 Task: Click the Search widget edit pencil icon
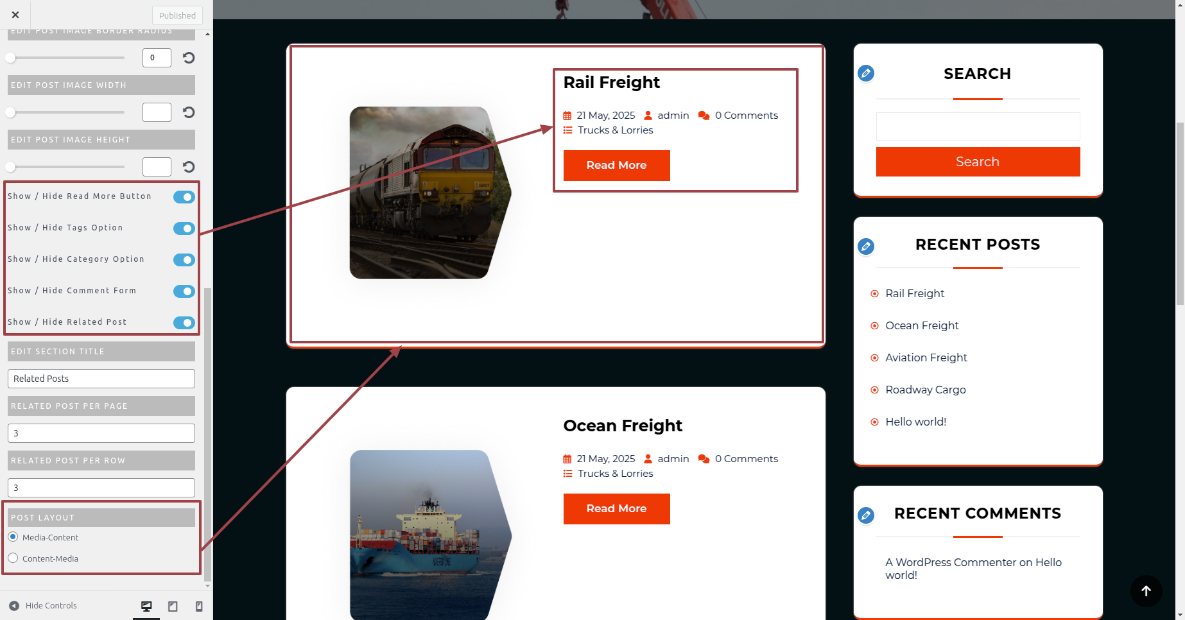point(866,73)
